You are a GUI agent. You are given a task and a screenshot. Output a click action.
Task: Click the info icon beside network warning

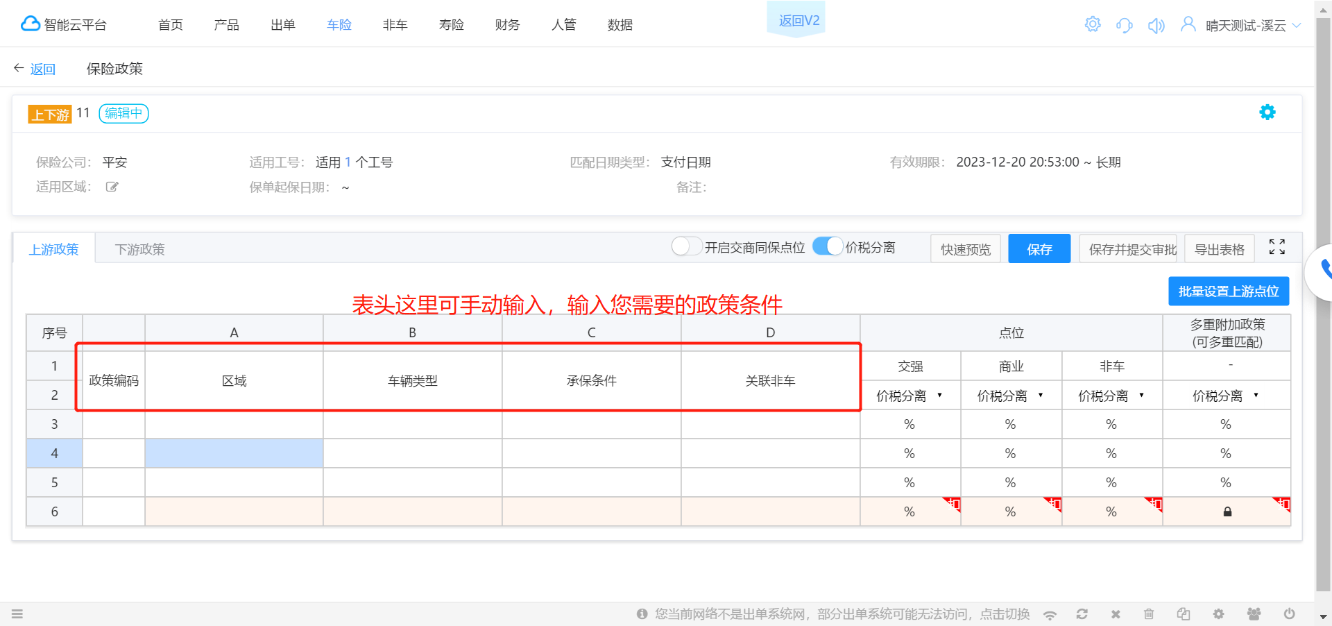pyautogui.click(x=642, y=614)
